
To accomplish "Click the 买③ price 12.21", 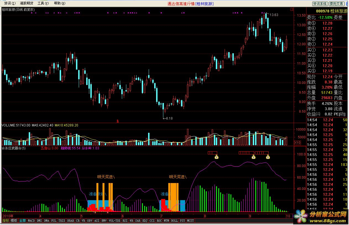I will tap(327, 60).
